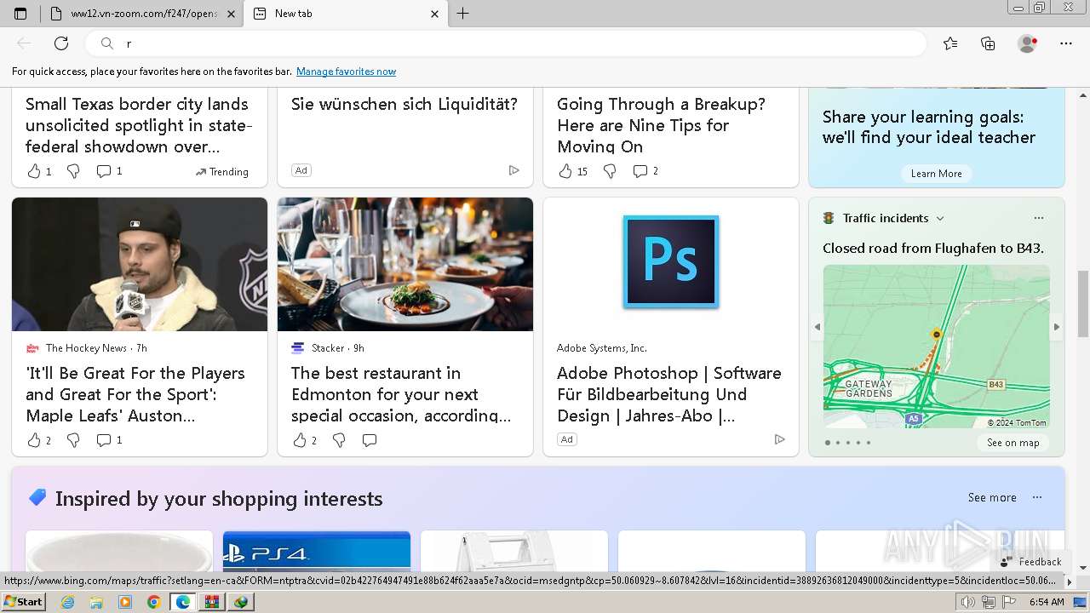
Task: Close the New tab tab
Action: 434,14
